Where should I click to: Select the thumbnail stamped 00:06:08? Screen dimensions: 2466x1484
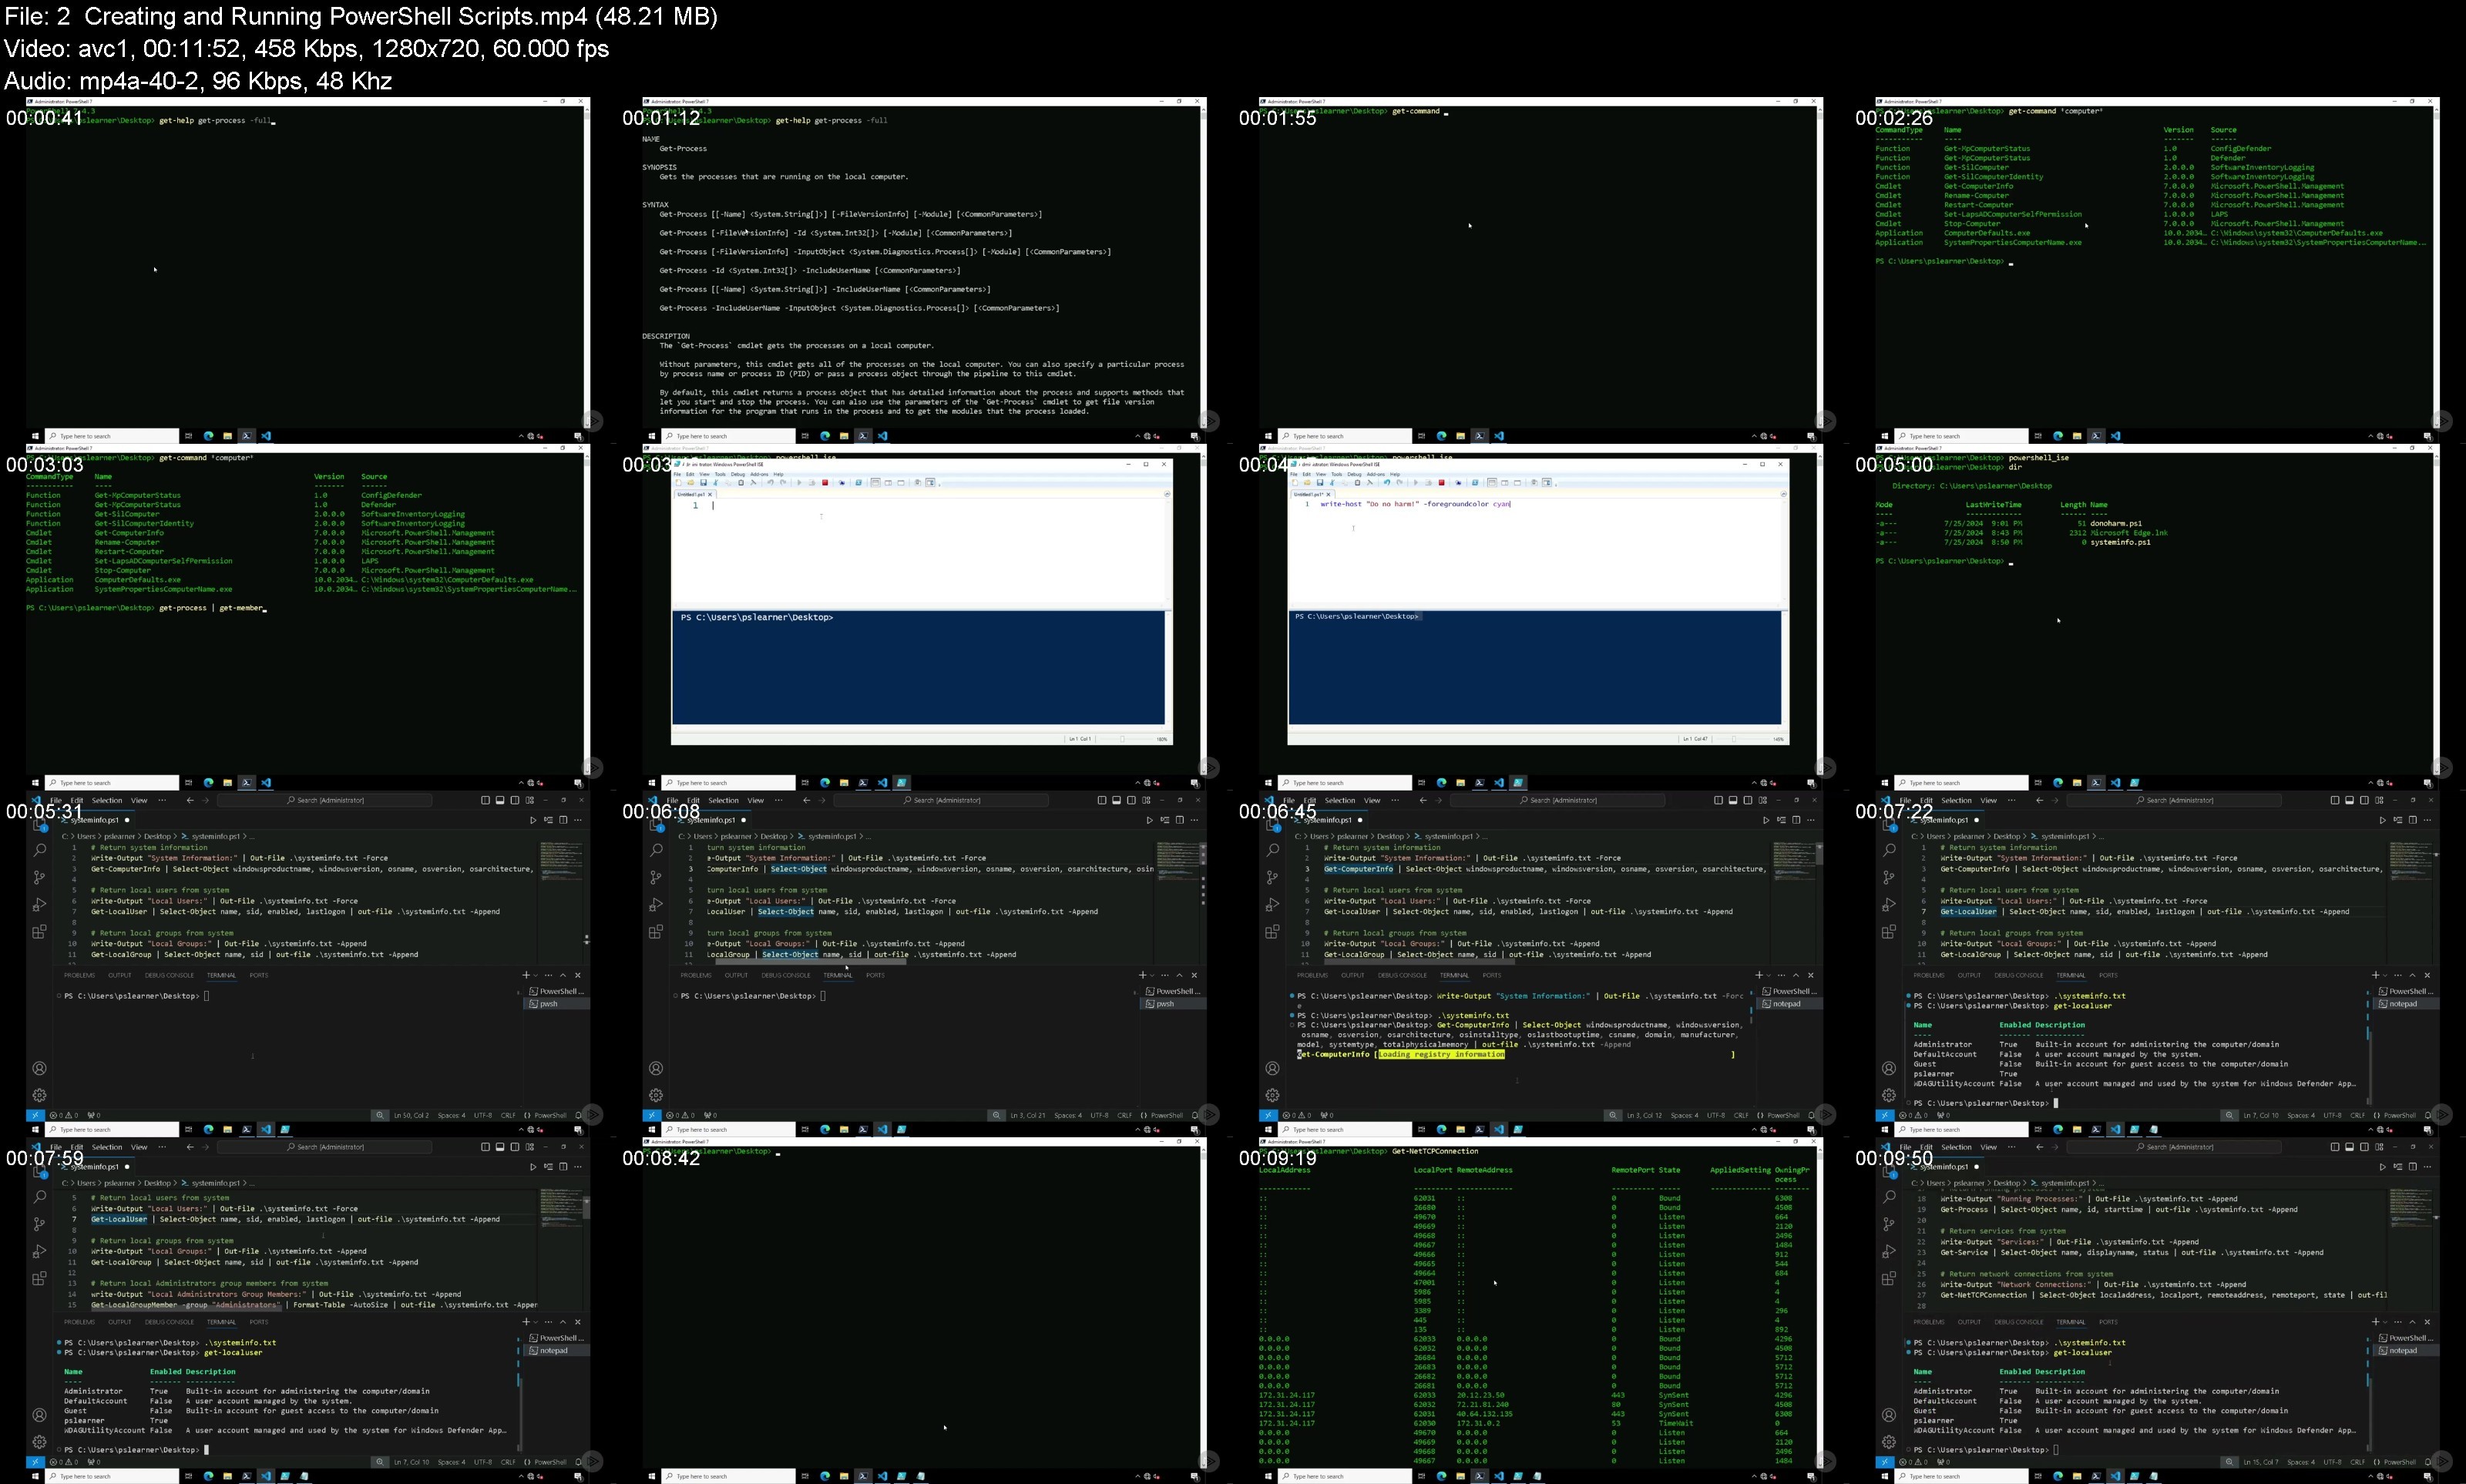(924, 964)
